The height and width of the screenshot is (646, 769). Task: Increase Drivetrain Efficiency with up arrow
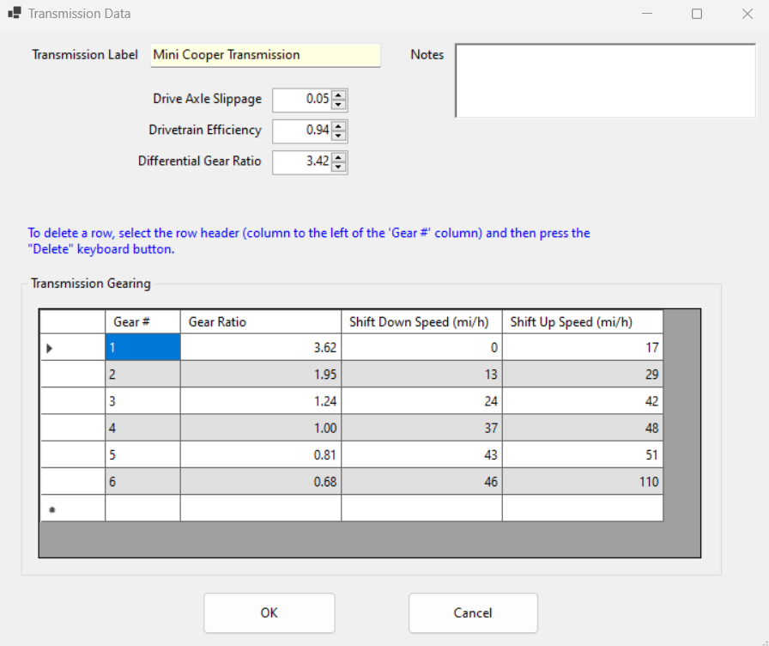pos(338,126)
